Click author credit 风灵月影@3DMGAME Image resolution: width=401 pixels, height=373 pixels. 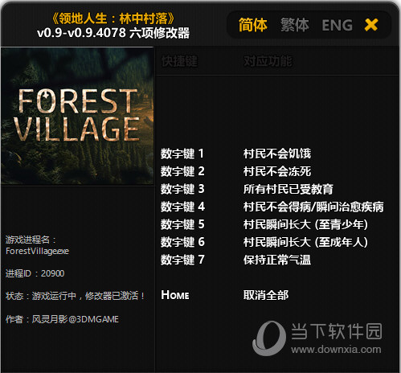point(76,319)
